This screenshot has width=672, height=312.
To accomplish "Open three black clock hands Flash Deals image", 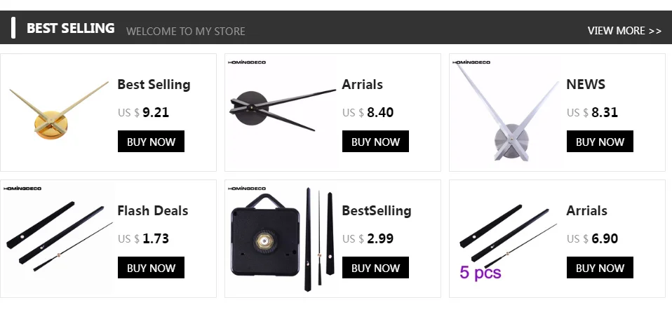I will coord(58,238).
